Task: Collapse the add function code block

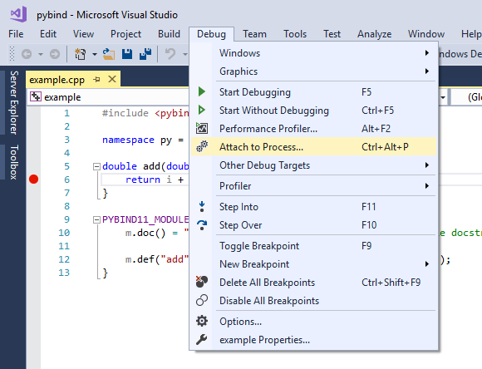Action: (x=96, y=167)
